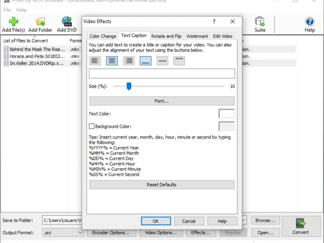Align caption text to the left

pyautogui.click(x=95, y=61)
